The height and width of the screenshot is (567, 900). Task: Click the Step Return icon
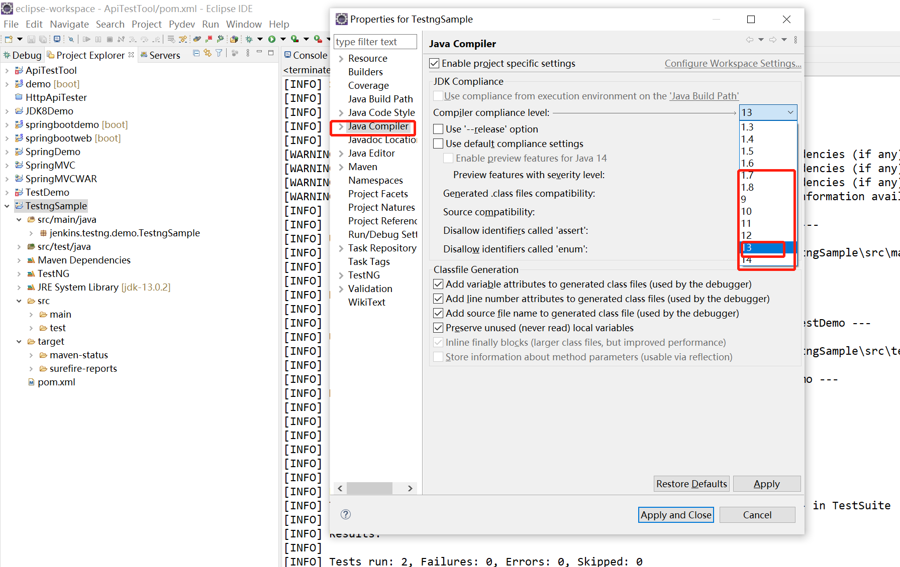[x=156, y=39]
